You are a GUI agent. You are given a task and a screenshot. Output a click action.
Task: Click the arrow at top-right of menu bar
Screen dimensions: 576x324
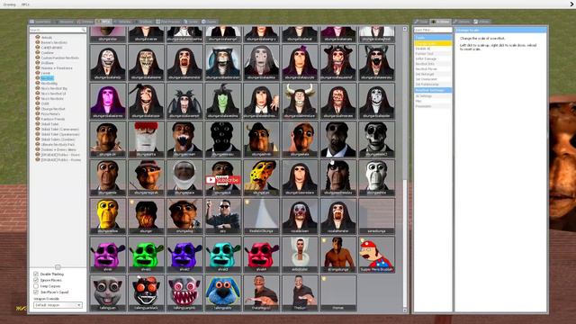(x=572, y=4)
